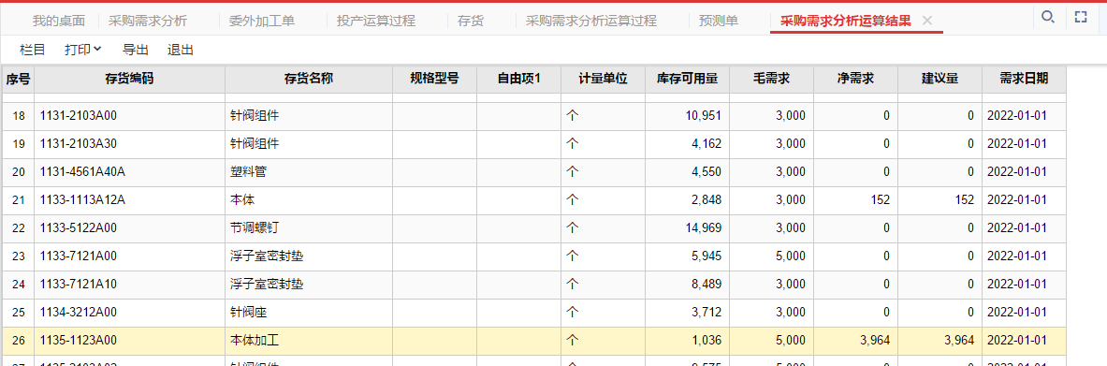Click the 毛需求 column header

pos(771,80)
